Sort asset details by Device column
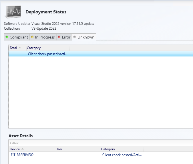This screenshot has height=164, width=193. 32,149
